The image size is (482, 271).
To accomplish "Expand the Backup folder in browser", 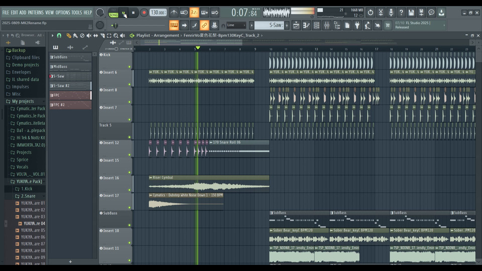I will point(19,50).
